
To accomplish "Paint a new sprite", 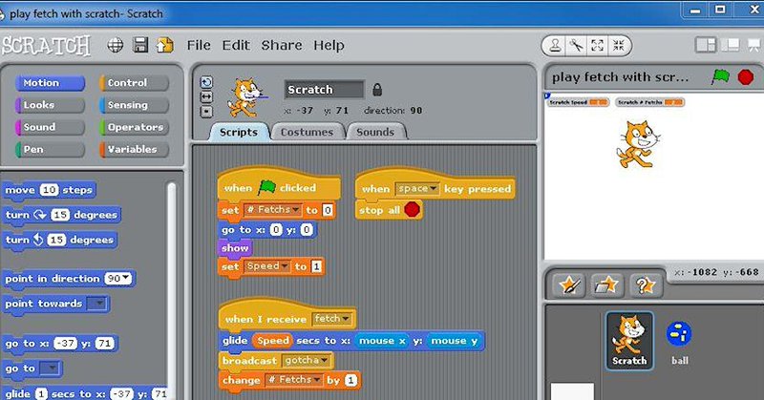I will coord(569,285).
